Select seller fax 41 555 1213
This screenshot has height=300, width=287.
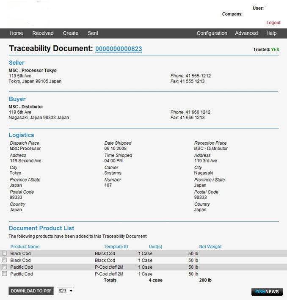pyautogui.click(x=192, y=81)
